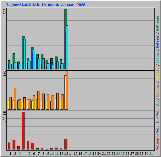Click the cyan Seiten bar for day 13

point(67,47)
